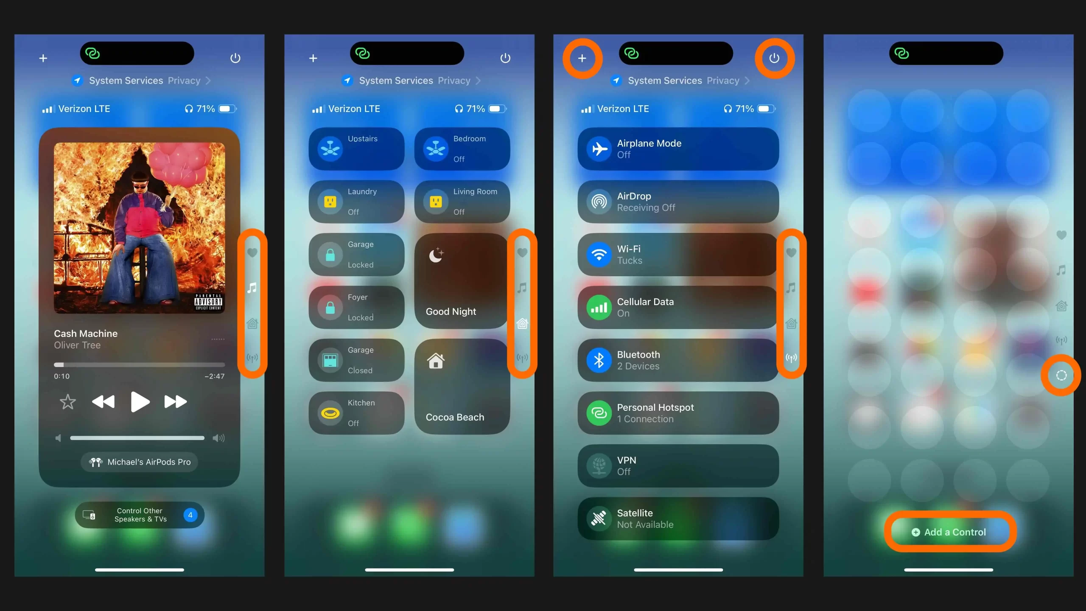The image size is (1086, 611).
Task: Tap the Satellite status icon
Action: (x=598, y=518)
